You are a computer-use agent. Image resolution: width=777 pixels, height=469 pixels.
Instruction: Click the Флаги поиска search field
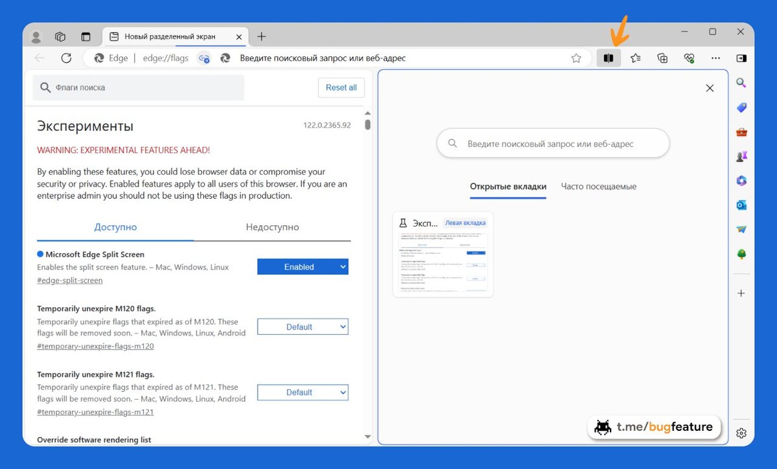[139, 87]
